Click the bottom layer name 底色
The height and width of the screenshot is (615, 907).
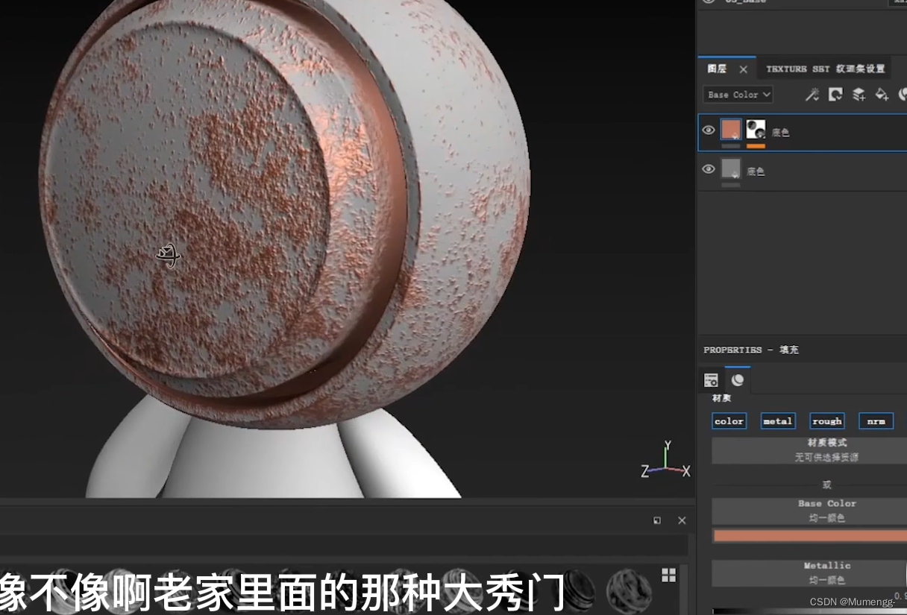pyautogui.click(x=756, y=171)
